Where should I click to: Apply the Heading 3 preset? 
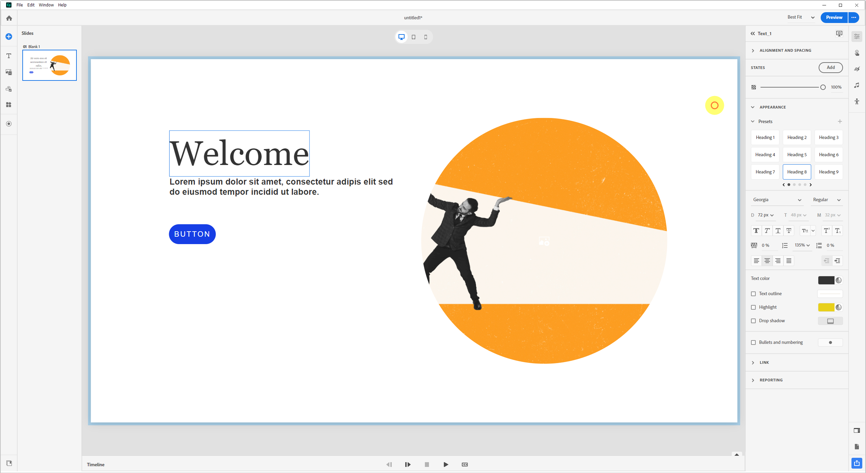pos(828,137)
